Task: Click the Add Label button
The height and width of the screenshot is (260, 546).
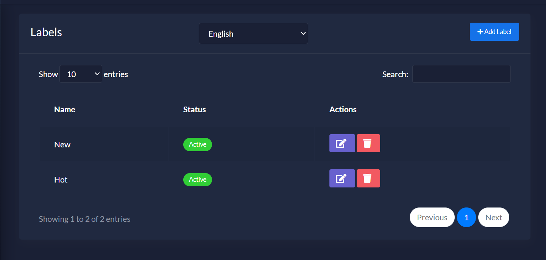Action: pyautogui.click(x=494, y=32)
